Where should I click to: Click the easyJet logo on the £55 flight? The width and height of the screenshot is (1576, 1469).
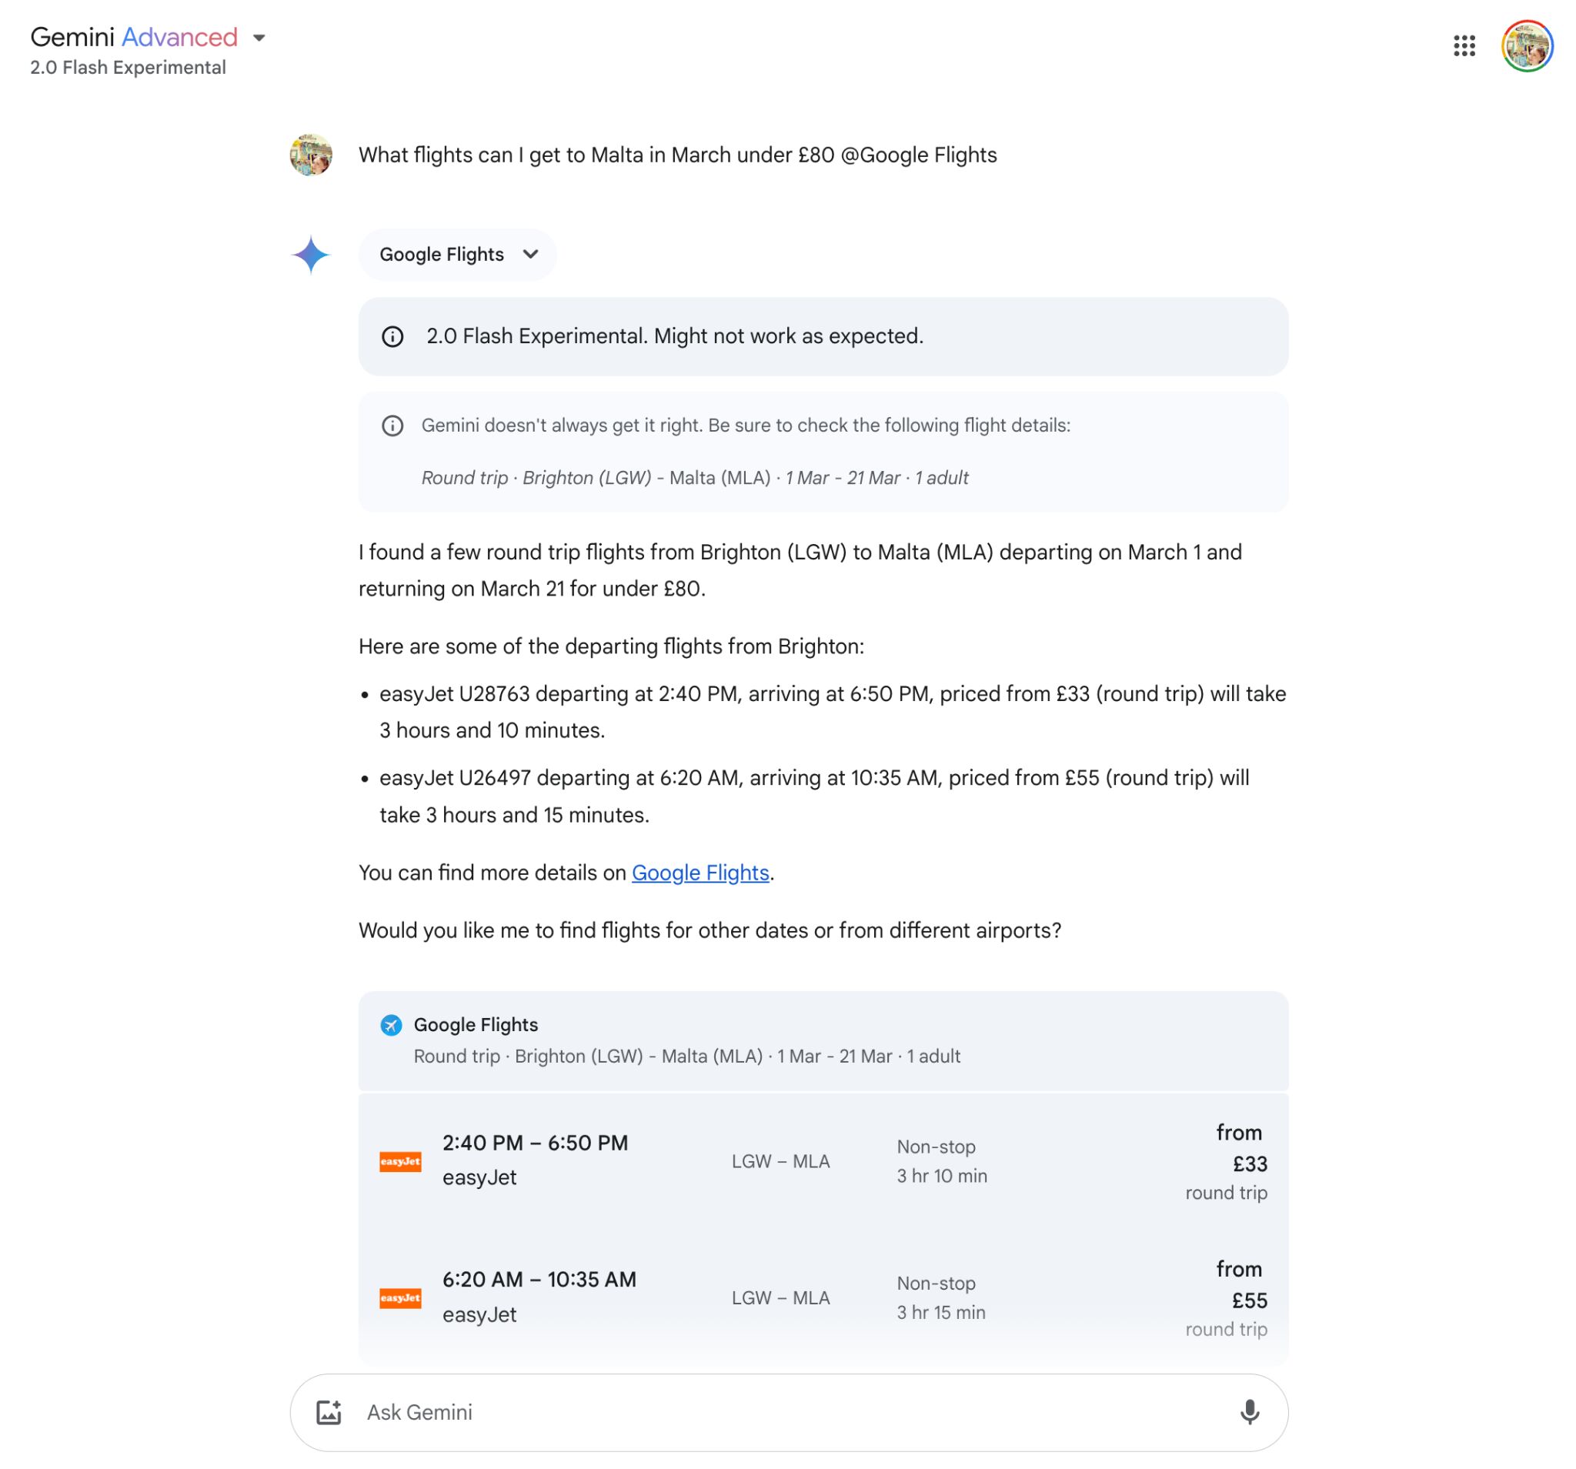pyautogui.click(x=402, y=1297)
